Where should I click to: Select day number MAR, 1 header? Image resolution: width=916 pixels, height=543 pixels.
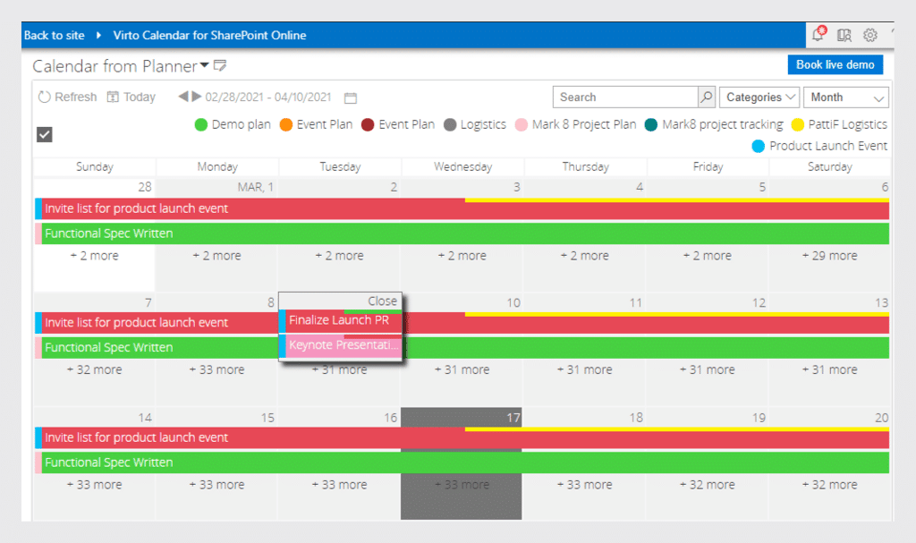(255, 187)
